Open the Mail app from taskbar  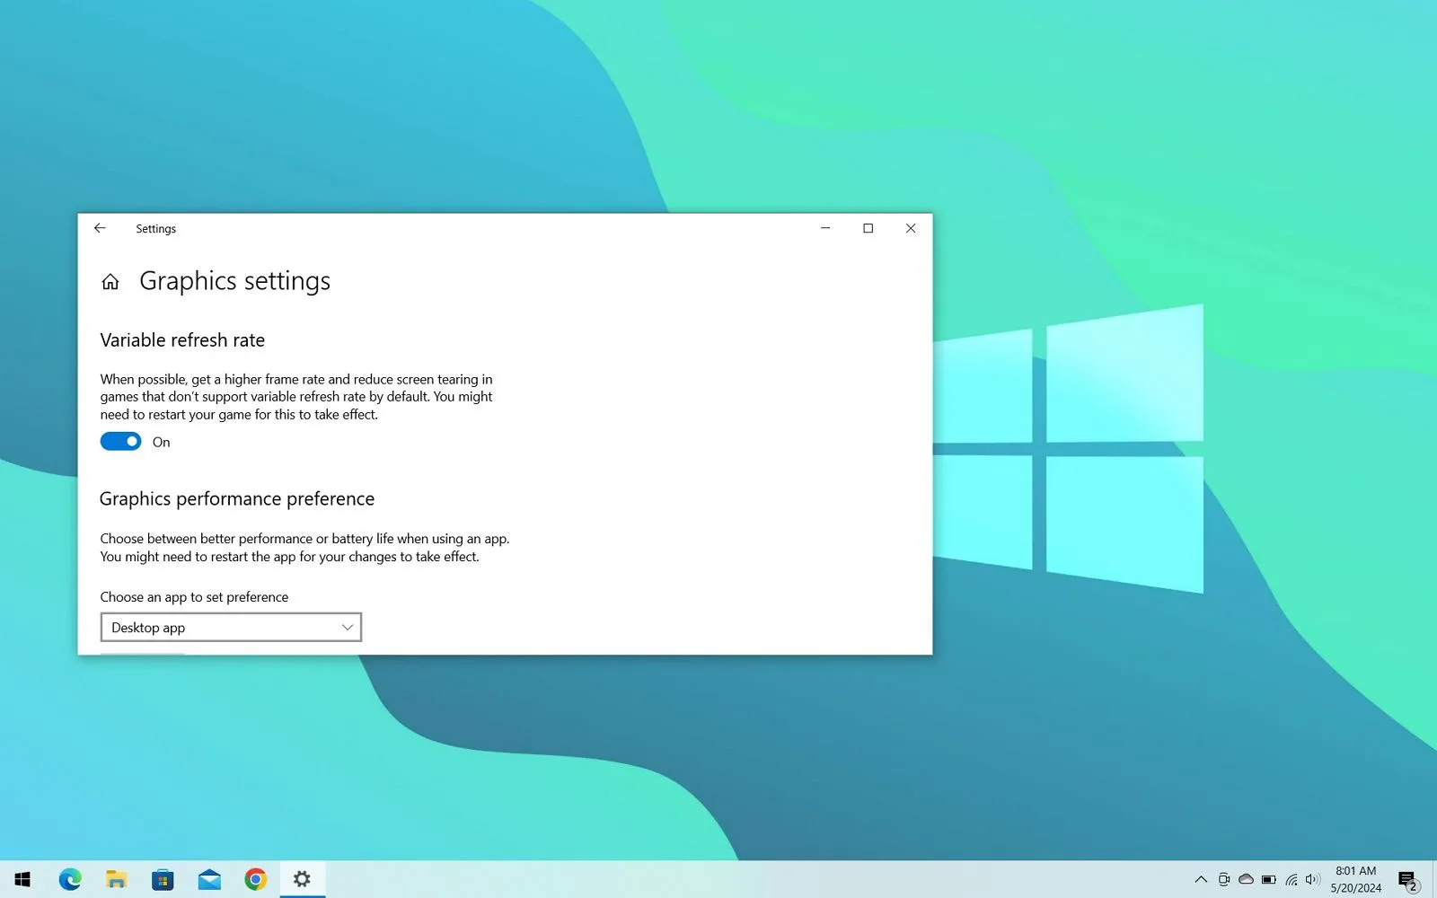click(x=208, y=878)
